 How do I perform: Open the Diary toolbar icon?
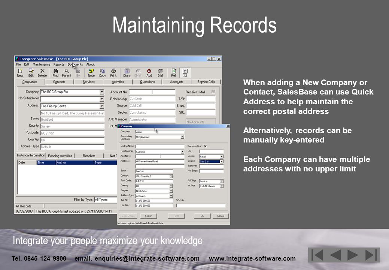[127, 73]
